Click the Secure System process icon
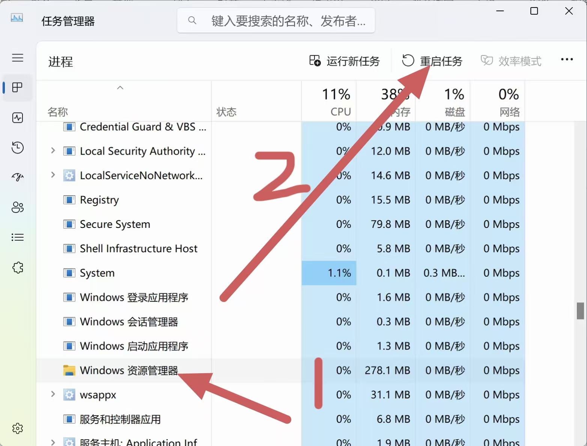The width and height of the screenshot is (587, 446). 69,224
